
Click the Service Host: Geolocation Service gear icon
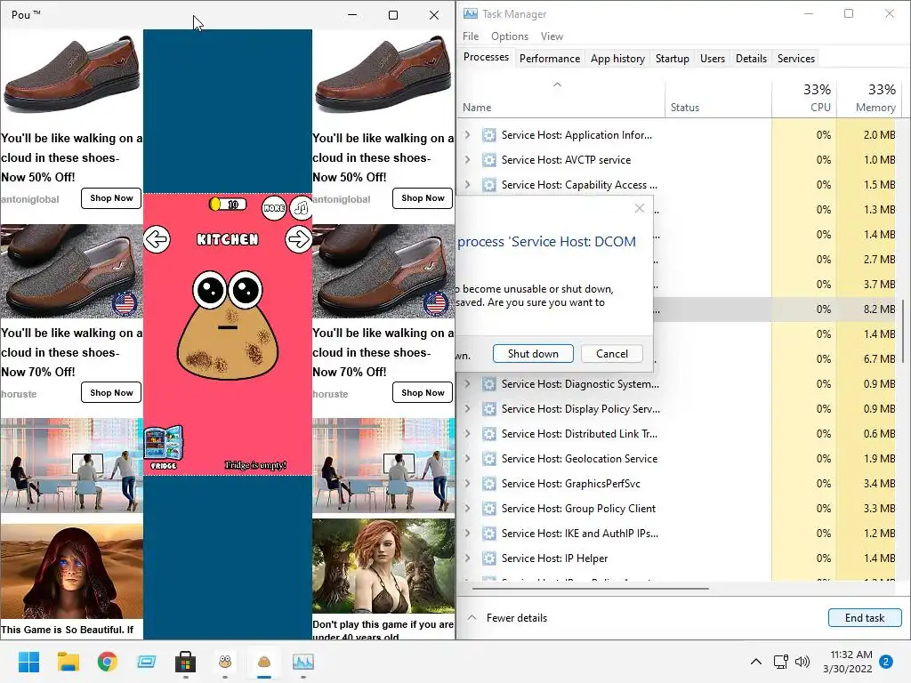point(489,459)
